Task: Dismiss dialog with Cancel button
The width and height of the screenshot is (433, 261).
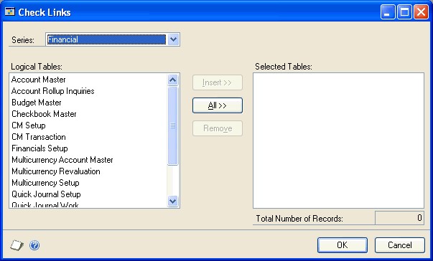Action: point(399,245)
